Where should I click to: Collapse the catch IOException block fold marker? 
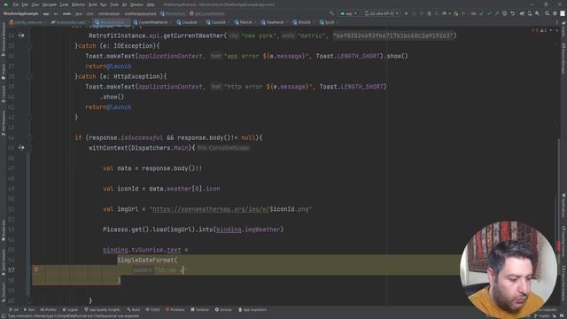(x=30, y=46)
